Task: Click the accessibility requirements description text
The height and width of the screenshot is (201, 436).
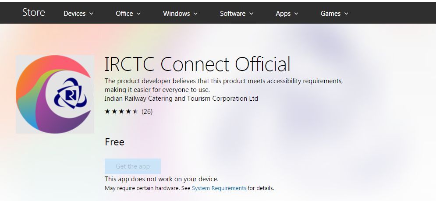Action: (223, 85)
